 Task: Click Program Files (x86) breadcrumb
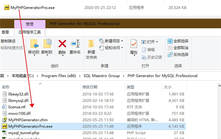(x=59, y=76)
